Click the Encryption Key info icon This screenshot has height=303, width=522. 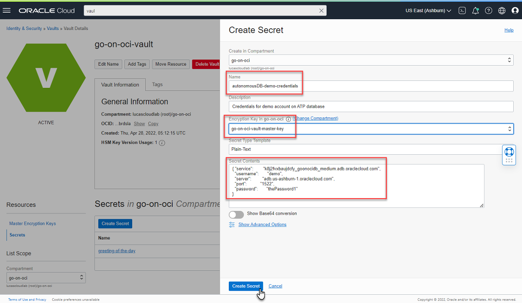pos(288,119)
